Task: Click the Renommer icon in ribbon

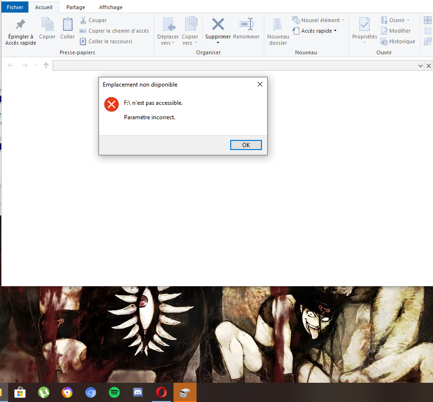Action: pos(246,24)
